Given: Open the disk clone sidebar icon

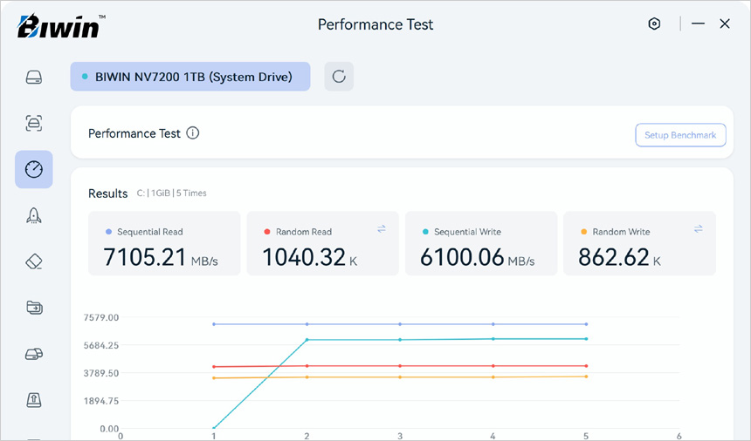Looking at the screenshot, I should pos(33,354).
